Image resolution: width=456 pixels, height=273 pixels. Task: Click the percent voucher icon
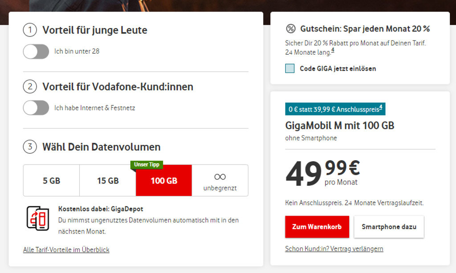[x=290, y=29]
